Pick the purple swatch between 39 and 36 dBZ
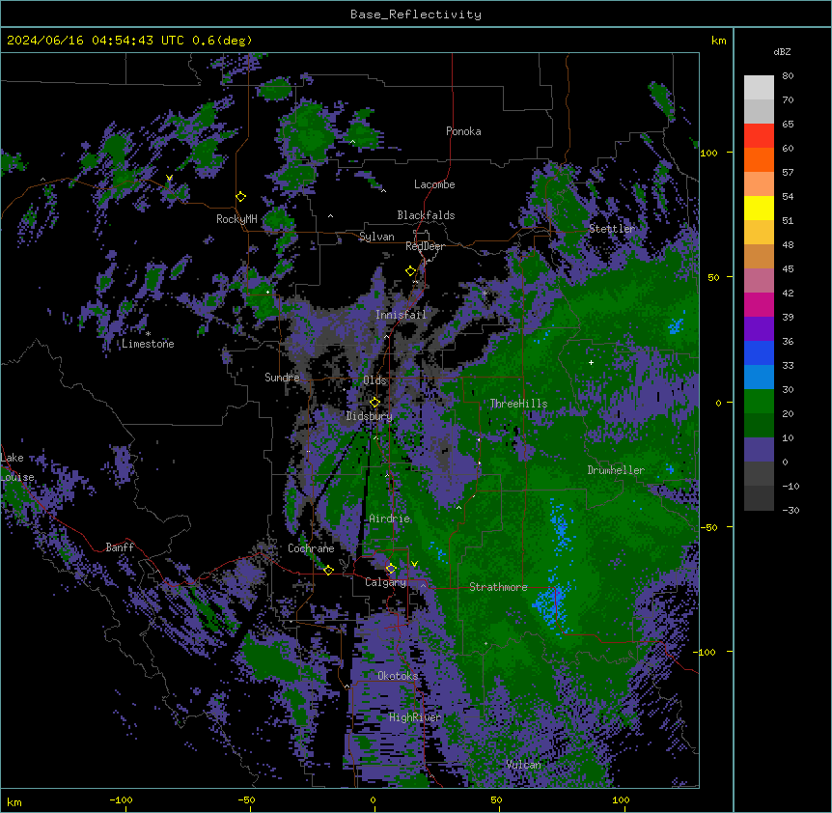This screenshot has width=832, height=813. 759,329
